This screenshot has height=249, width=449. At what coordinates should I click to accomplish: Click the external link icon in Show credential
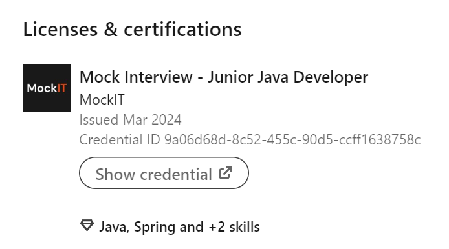coord(225,173)
